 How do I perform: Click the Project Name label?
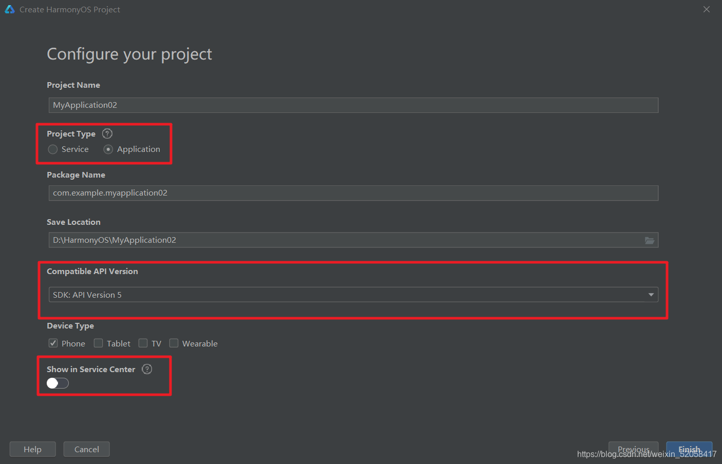point(73,85)
